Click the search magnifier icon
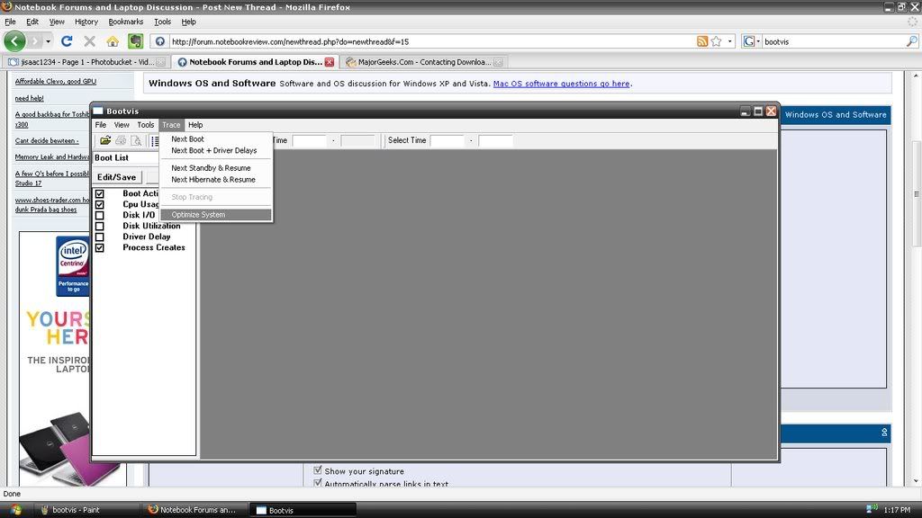The width and height of the screenshot is (922, 518). [911, 41]
